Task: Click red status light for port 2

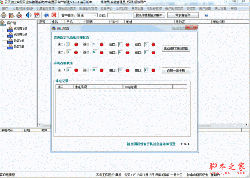Action: pyautogui.click(x=127, y=44)
